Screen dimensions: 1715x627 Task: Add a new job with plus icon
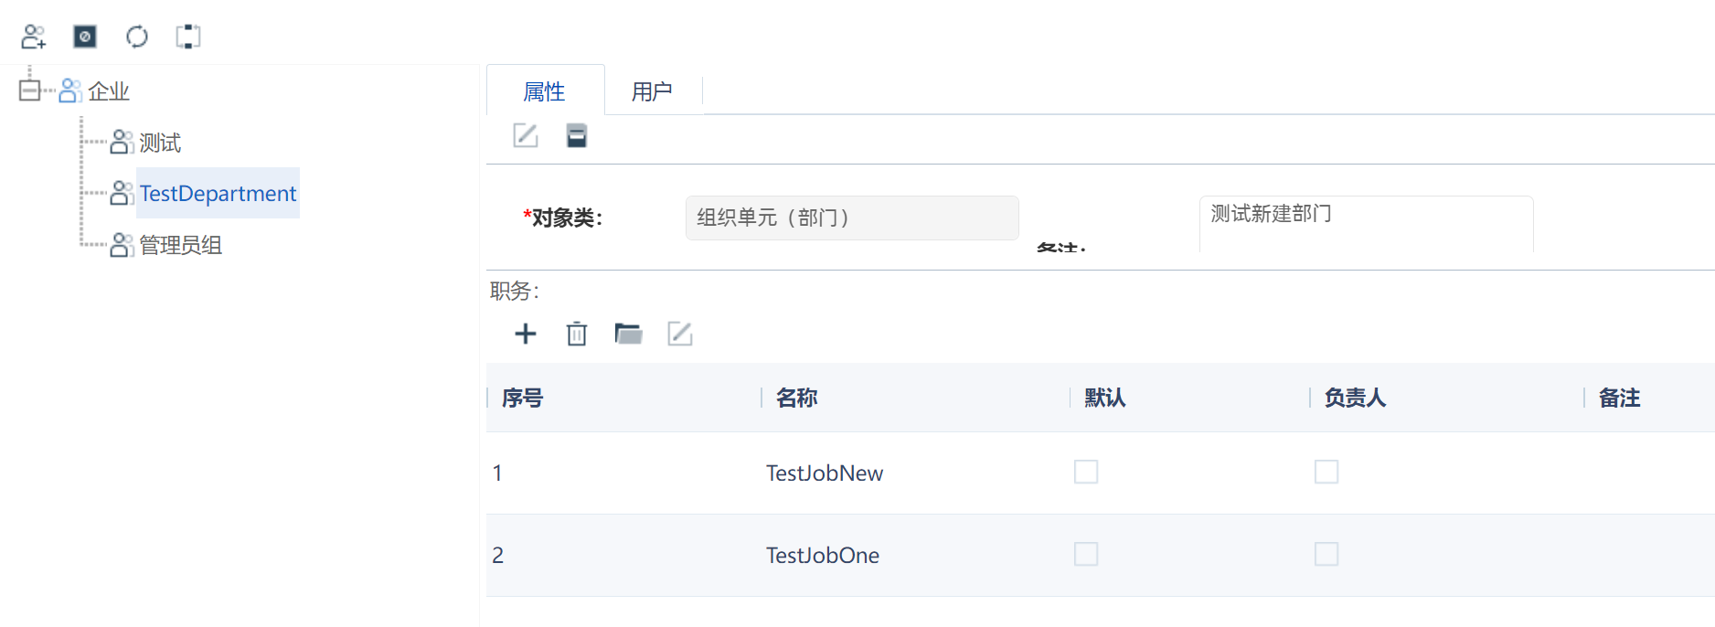526,334
